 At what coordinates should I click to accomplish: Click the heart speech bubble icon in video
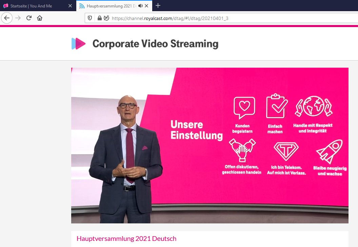point(244,108)
